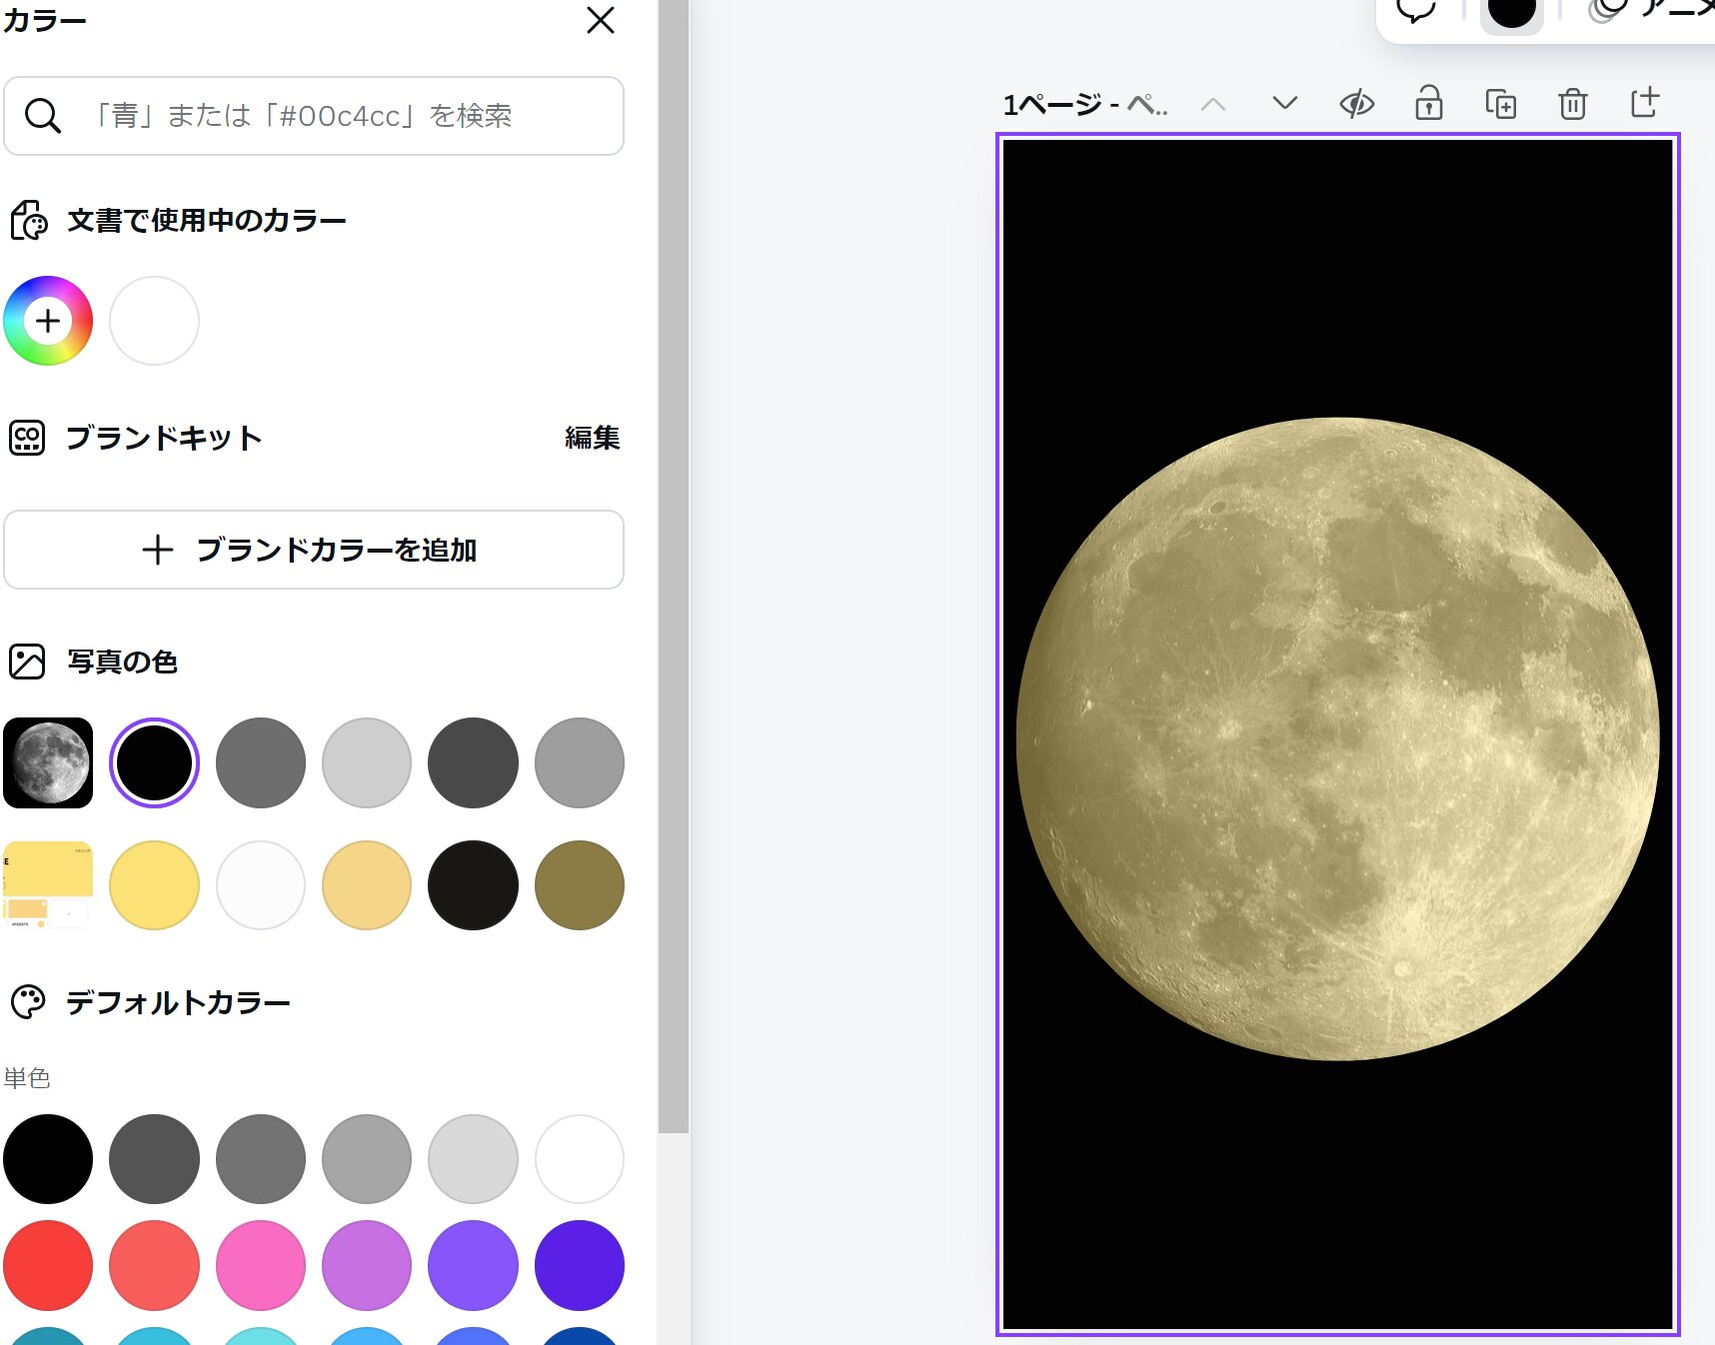Image resolution: width=1715 pixels, height=1345 pixels.
Task: Close the カラー panel
Action: [600, 21]
